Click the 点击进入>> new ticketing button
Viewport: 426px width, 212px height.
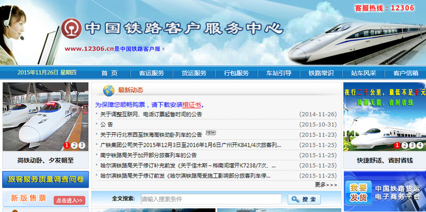tap(69, 200)
